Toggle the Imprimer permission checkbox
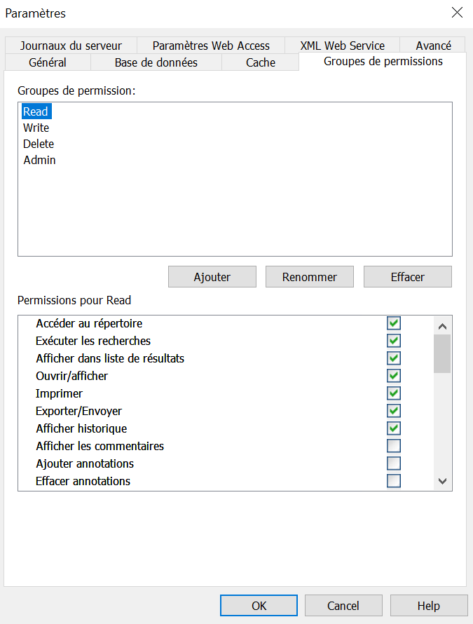The image size is (473, 624). point(393,393)
